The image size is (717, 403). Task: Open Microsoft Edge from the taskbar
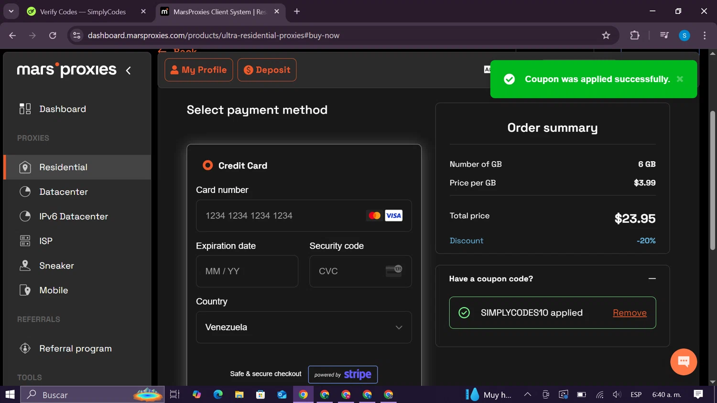click(x=218, y=394)
